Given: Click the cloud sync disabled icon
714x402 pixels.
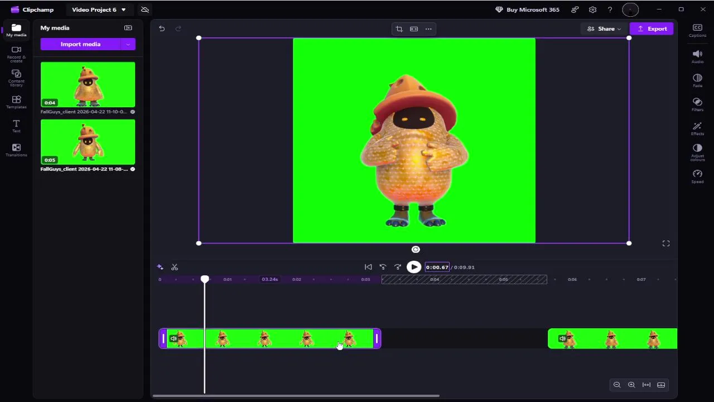Looking at the screenshot, I should coord(145,9).
